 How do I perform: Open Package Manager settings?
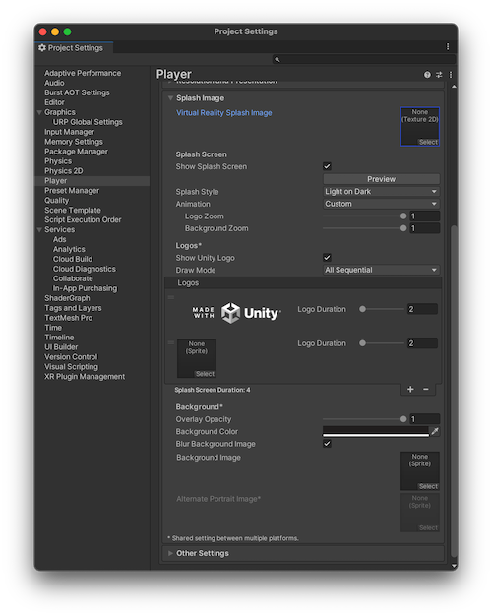tap(76, 152)
